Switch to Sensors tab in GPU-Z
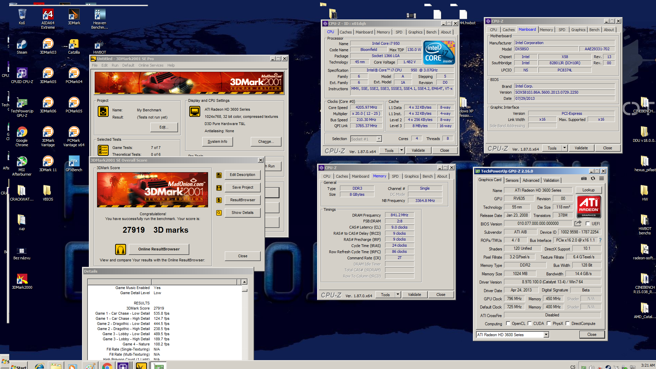This screenshot has height=369, width=656. (512, 180)
